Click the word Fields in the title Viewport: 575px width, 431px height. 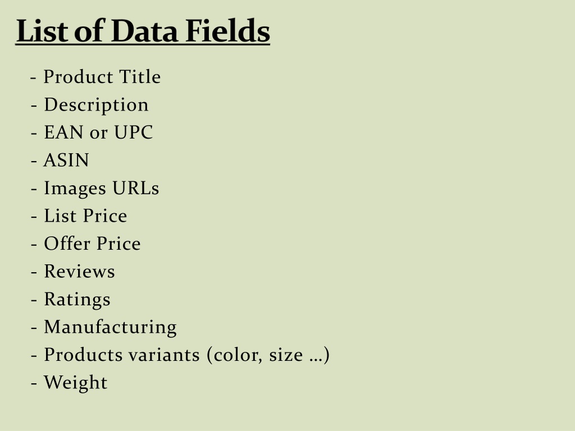point(228,31)
